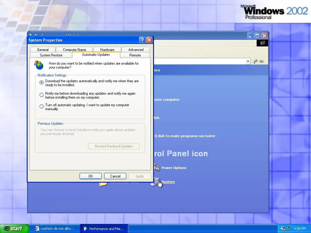Click the Windows flag throbber icon

tap(262, 43)
